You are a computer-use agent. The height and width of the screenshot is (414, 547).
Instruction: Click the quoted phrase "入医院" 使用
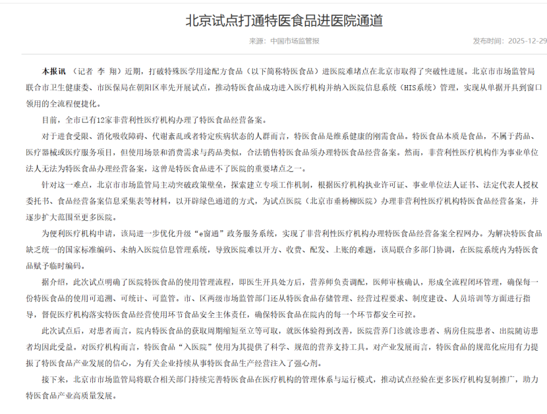(x=204, y=347)
